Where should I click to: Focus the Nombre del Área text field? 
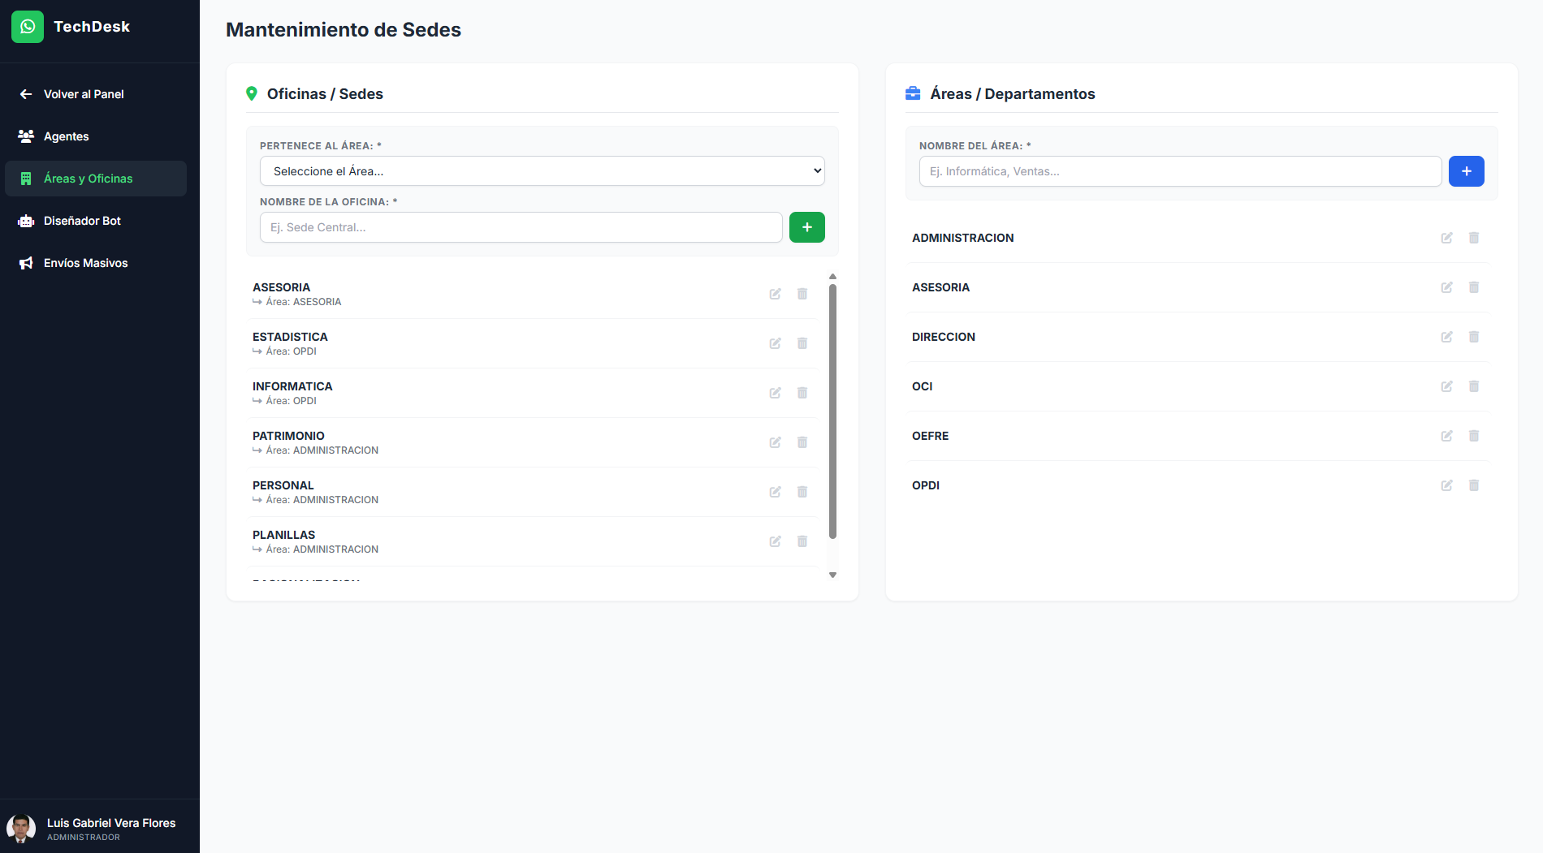coord(1179,171)
